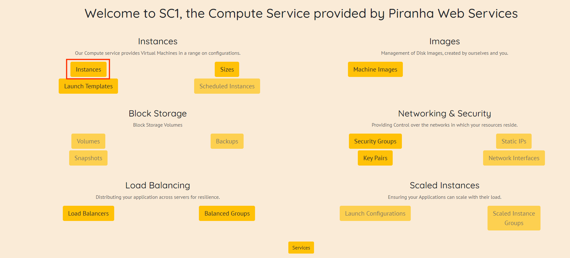Viewport: 570px width, 258px height.
Task: Go to Snapshots
Action: [x=88, y=158]
